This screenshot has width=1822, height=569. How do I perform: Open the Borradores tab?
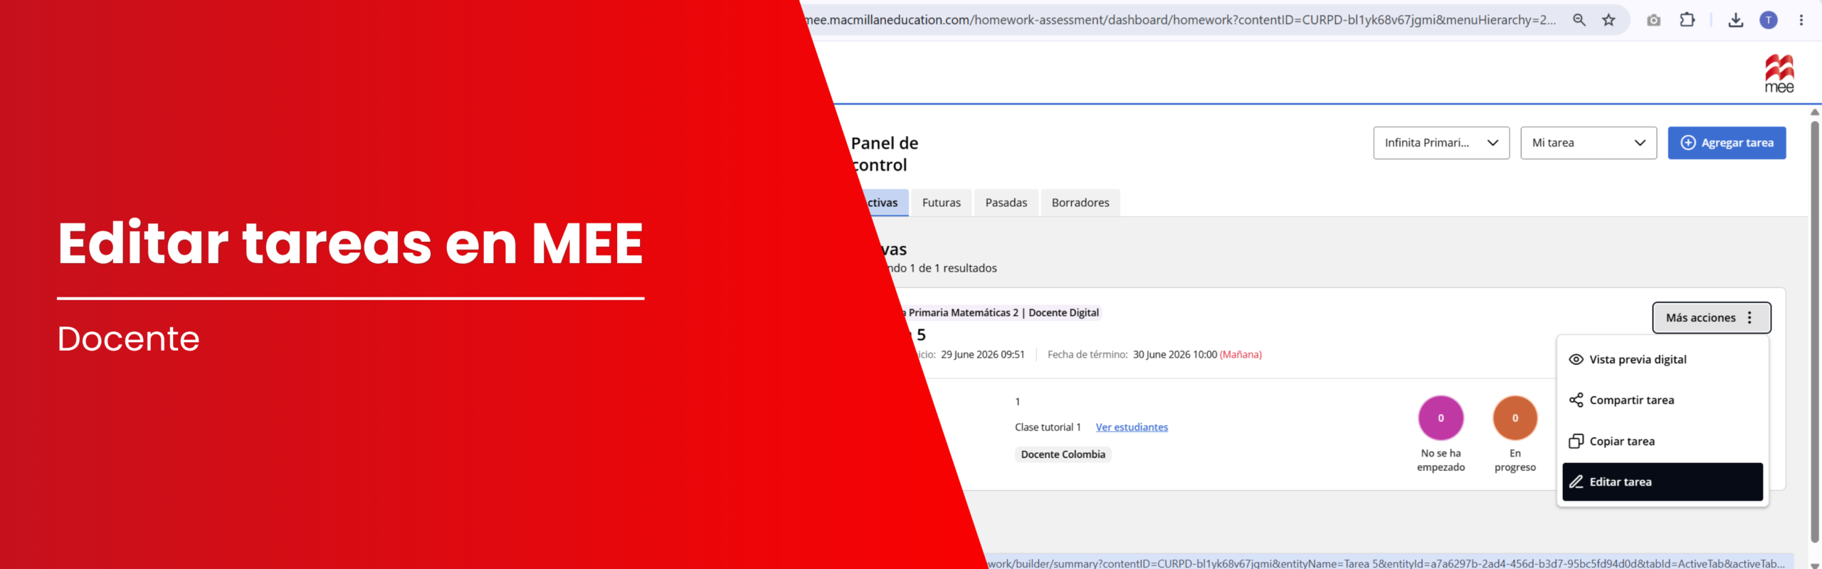coord(1080,203)
